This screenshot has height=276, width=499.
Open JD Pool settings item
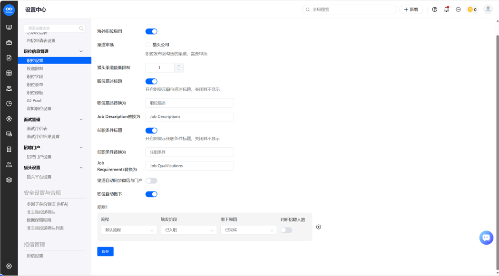34,101
